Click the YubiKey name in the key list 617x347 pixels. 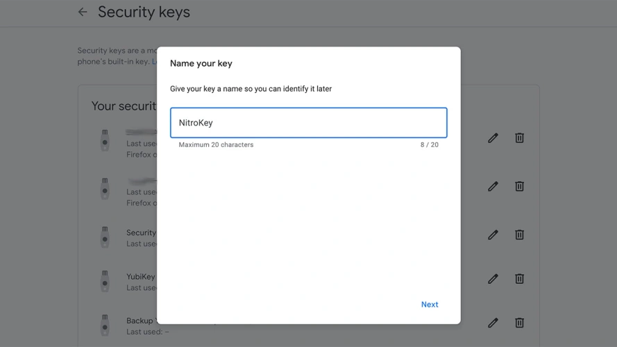point(141,277)
